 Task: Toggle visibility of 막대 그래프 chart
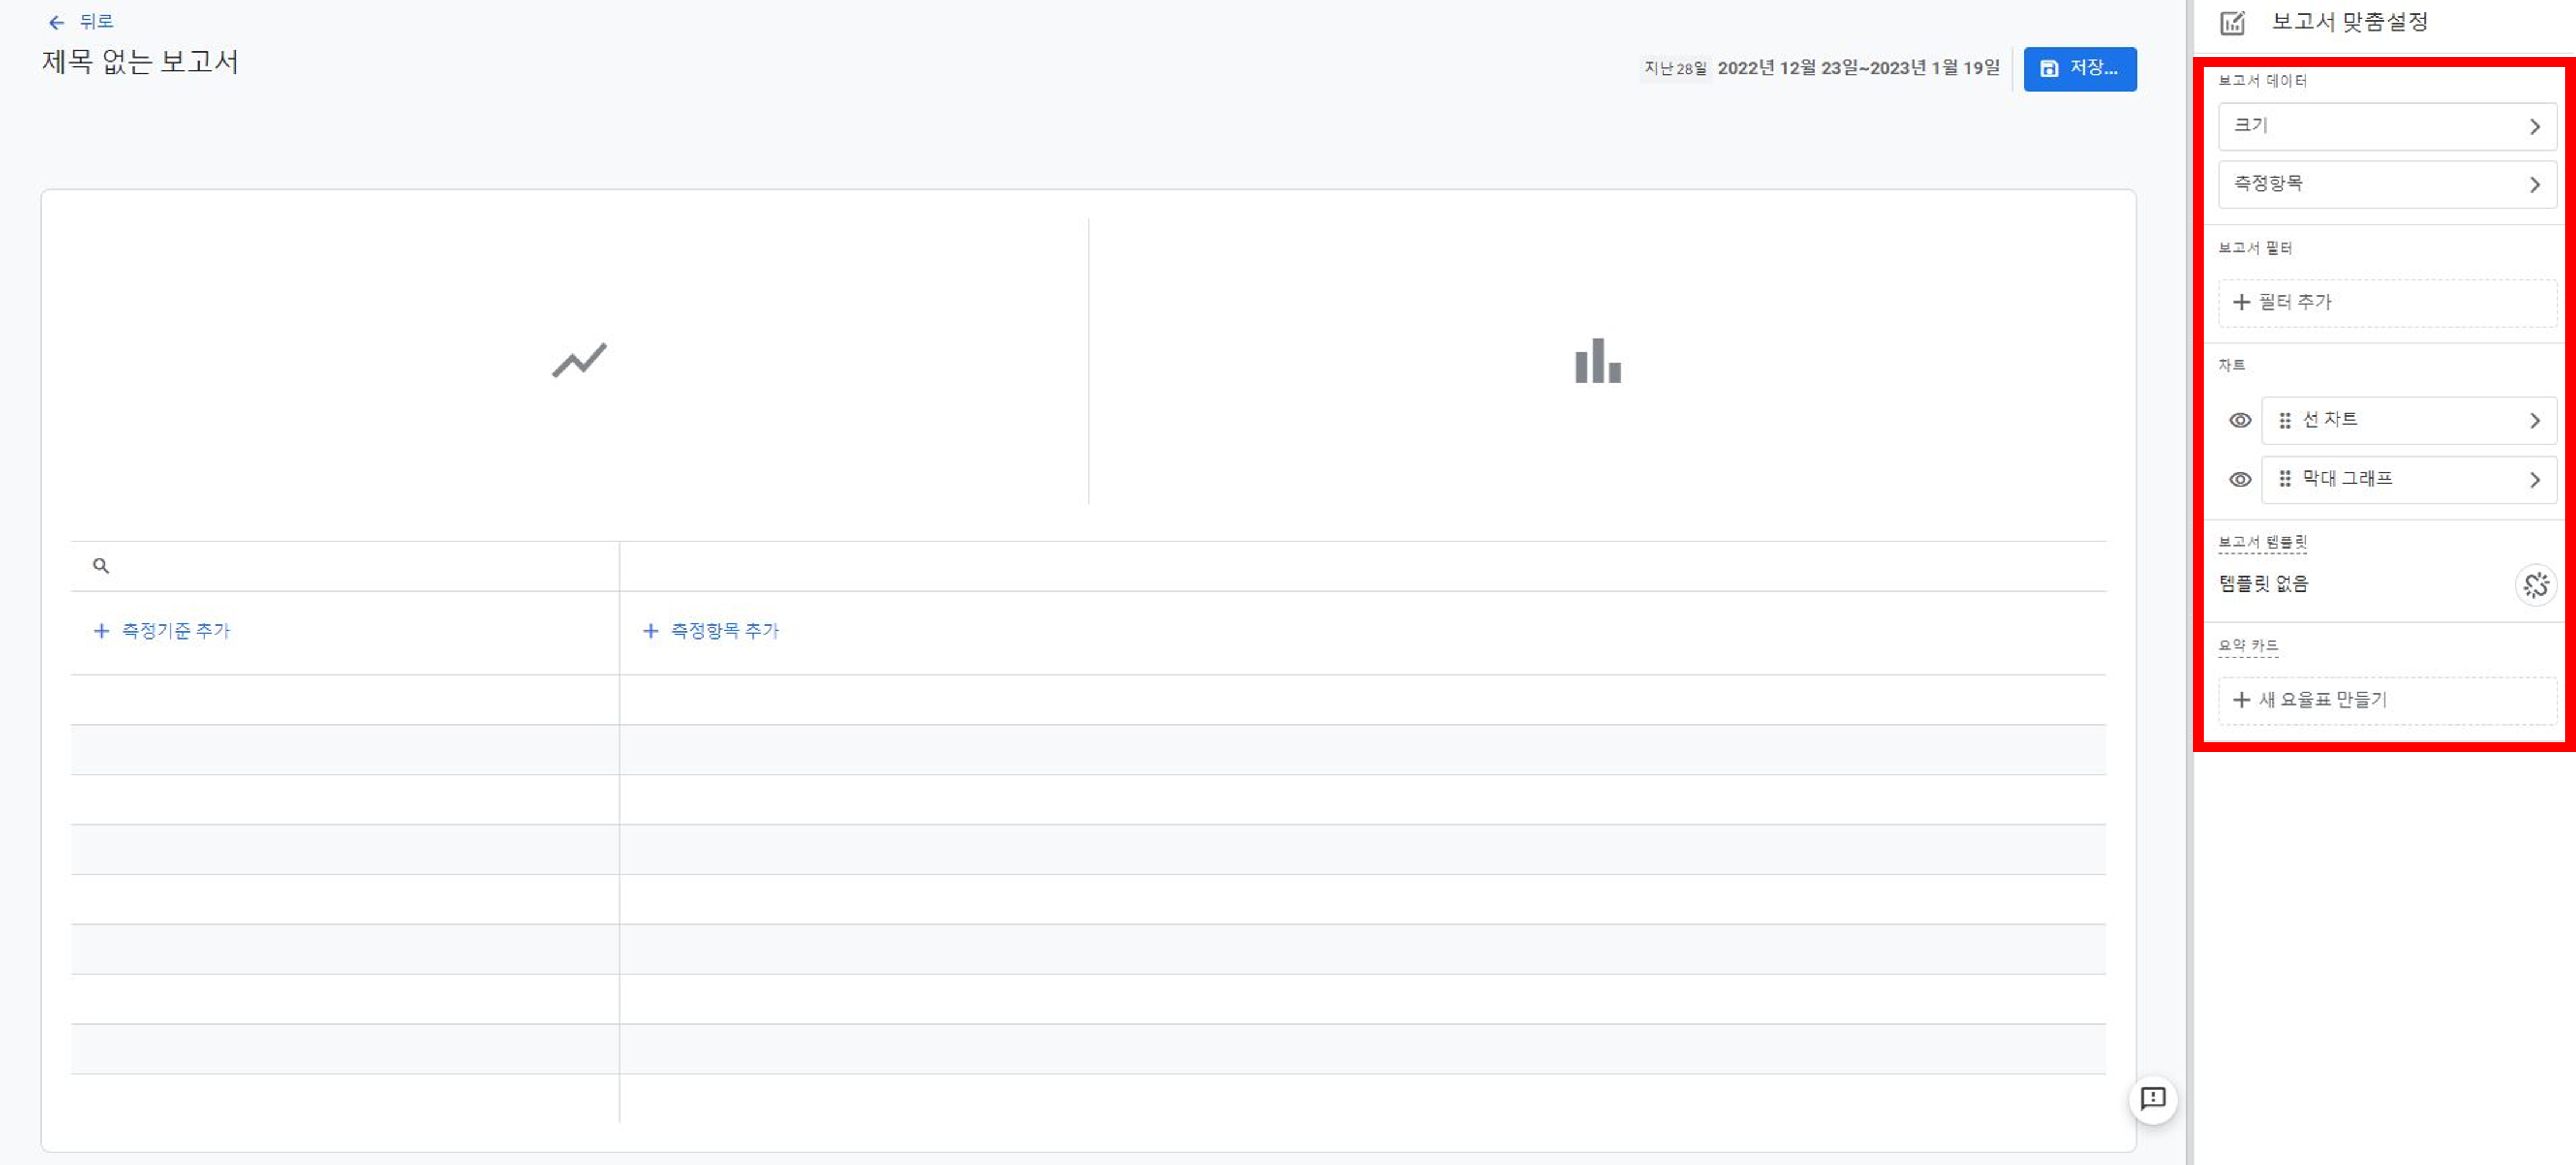click(x=2240, y=480)
